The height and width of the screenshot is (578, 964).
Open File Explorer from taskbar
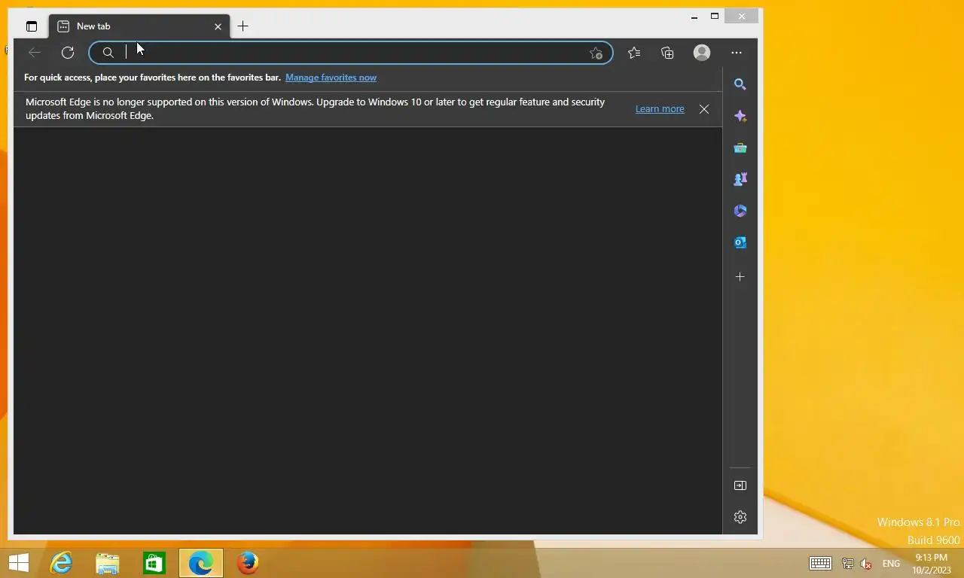[x=108, y=563]
